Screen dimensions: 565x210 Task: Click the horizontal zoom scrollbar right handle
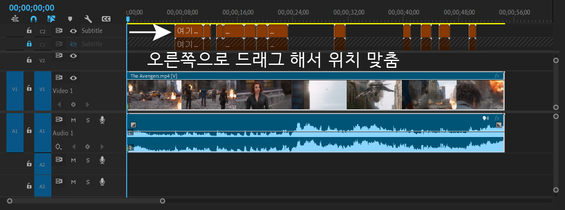163,201
